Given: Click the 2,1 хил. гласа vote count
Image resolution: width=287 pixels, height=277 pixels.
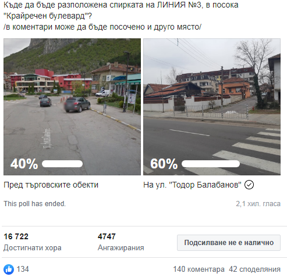Looking at the screenshot, I should [x=258, y=204].
